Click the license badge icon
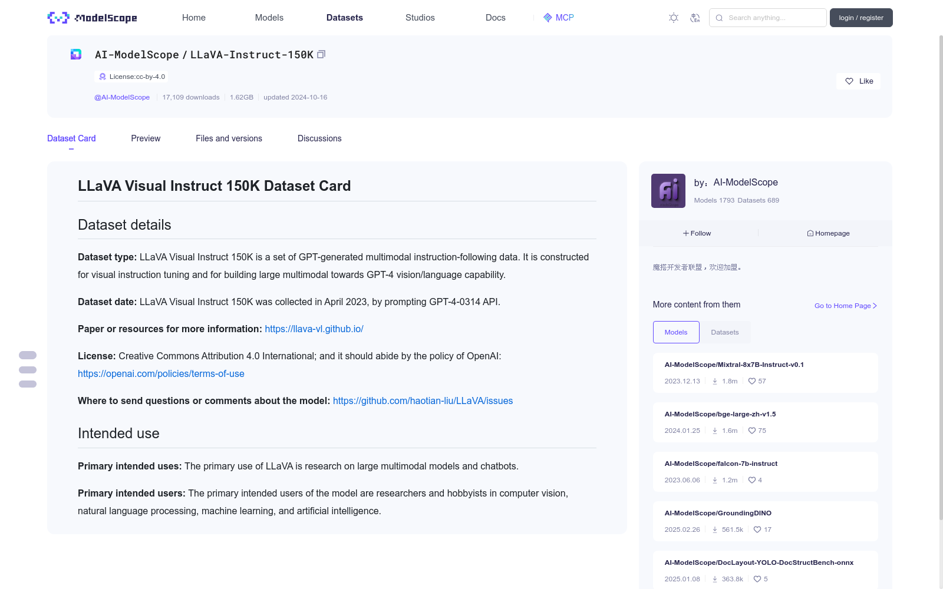The image size is (943, 589). coord(103,77)
